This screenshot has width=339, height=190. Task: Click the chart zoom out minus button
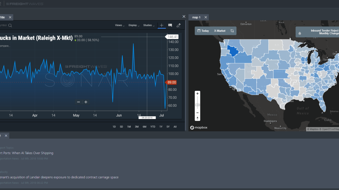point(79,102)
